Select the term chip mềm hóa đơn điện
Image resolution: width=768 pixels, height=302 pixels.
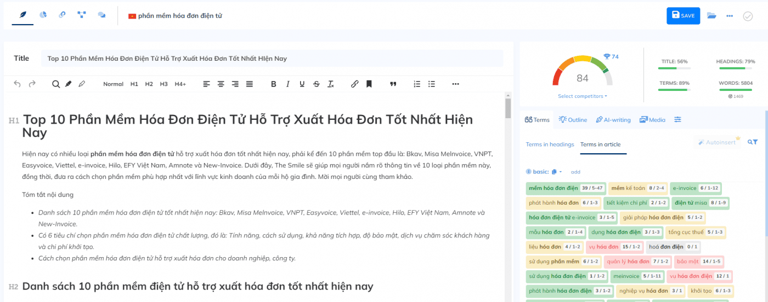[x=566, y=188]
